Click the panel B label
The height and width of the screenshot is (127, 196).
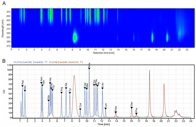4,61
